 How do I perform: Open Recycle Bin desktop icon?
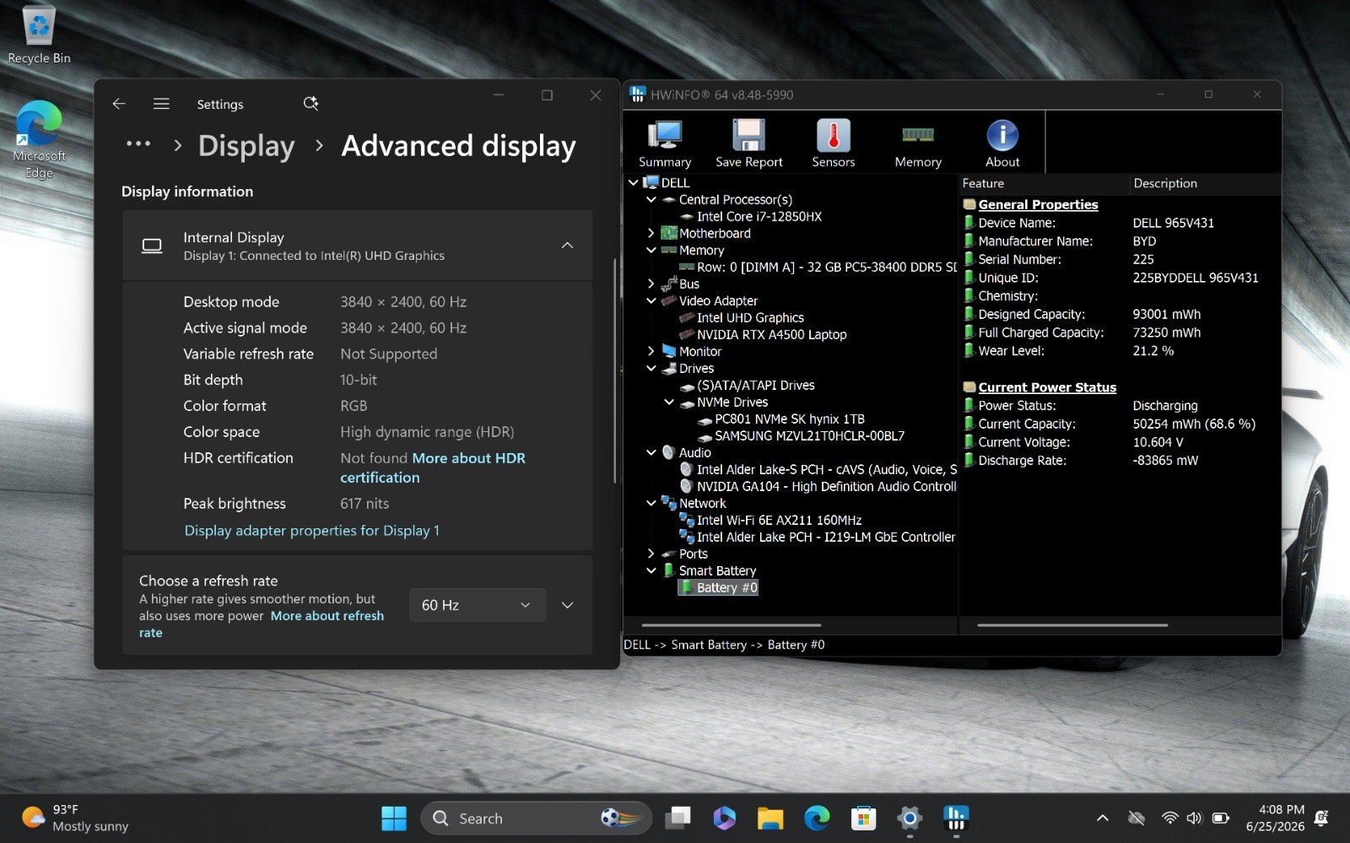pyautogui.click(x=39, y=35)
